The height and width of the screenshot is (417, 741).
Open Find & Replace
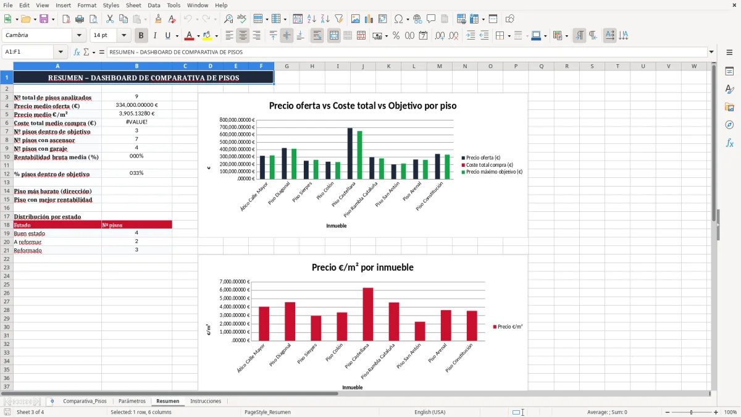[x=228, y=19]
